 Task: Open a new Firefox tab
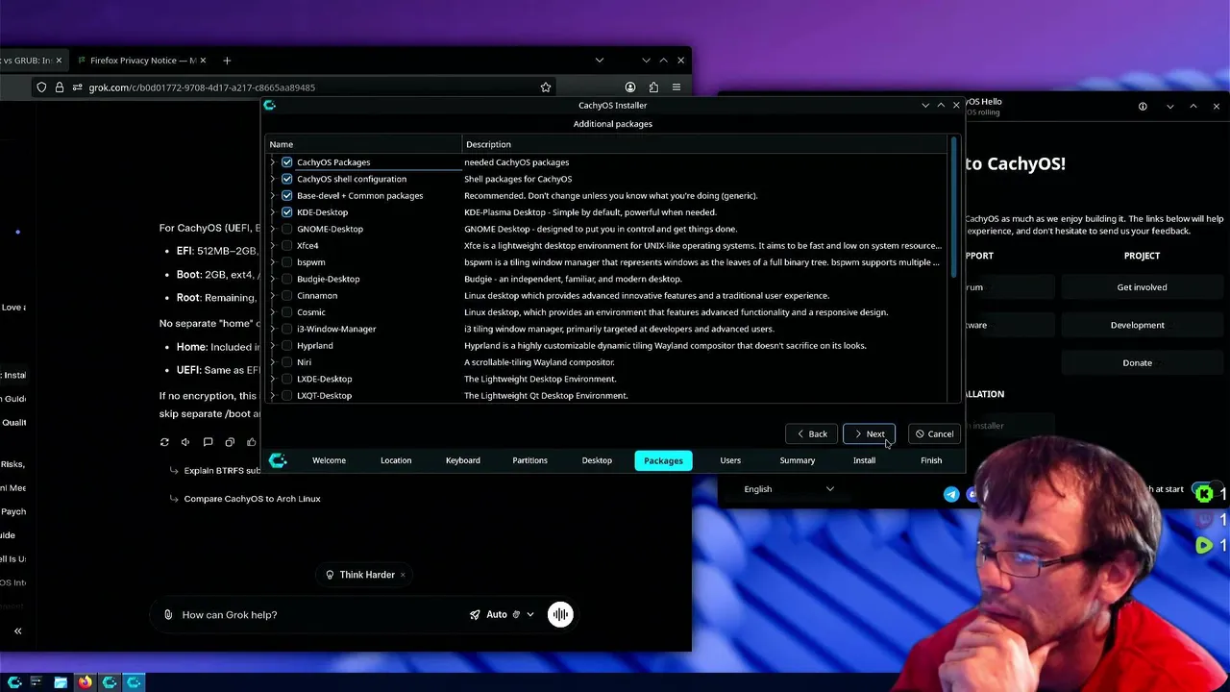click(227, 61)
